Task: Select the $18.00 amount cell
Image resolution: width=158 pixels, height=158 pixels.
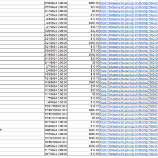Action: [x=83, y=74]
